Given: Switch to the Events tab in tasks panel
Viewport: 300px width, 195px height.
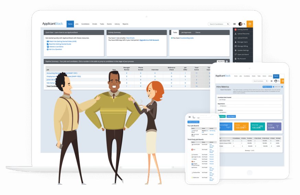Looking at the screenshot, I should [198, 33].
